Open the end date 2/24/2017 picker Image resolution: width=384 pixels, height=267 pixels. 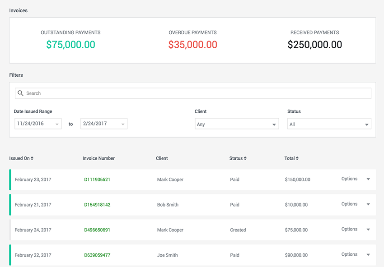coord(104,124)
